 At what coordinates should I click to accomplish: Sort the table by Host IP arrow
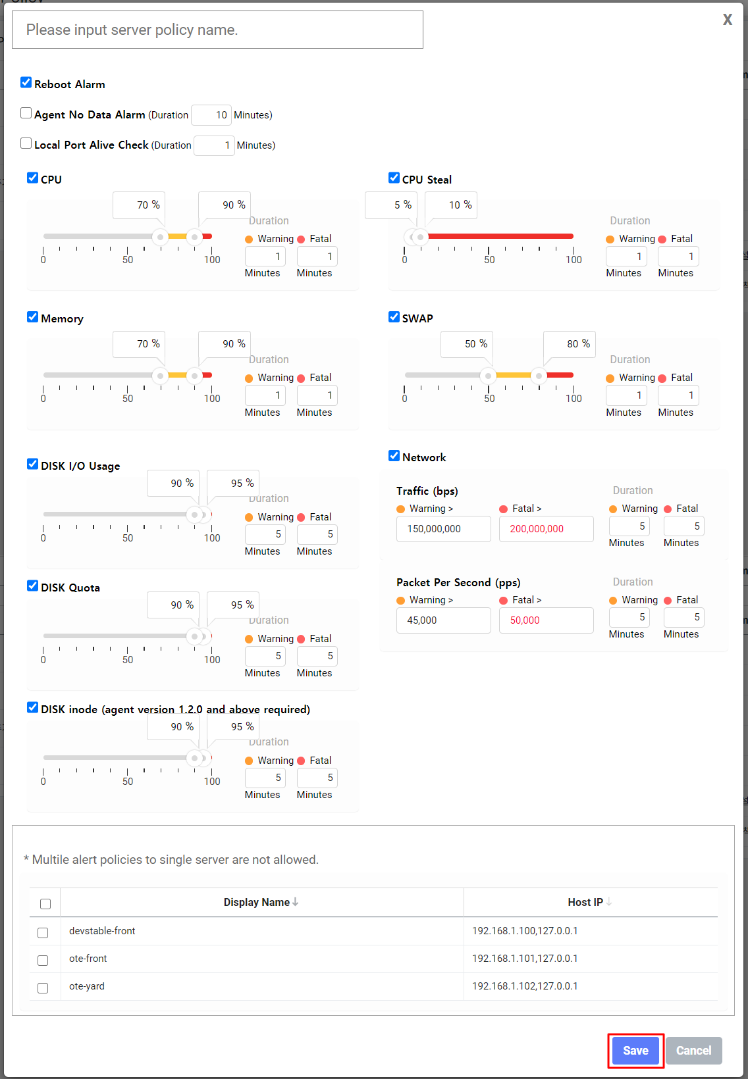click(x=609, y=902)
